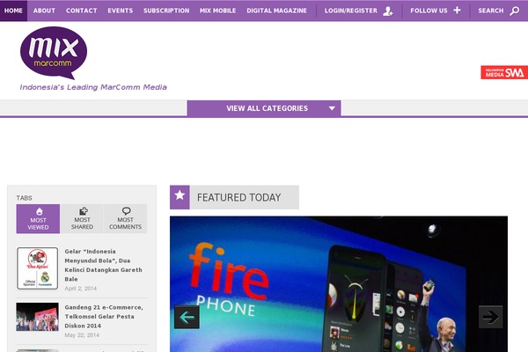
Task: Open Mix Mobile in navigation
Action: pyautogui.click(x=217, y=11)
